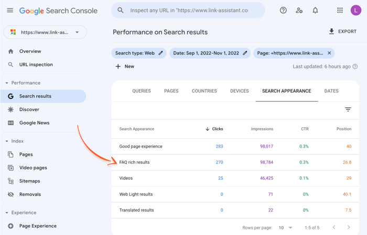Viewport: 367px width, 235px height.
Task: Open the Help question mark icon
Action: pos(283,10)
